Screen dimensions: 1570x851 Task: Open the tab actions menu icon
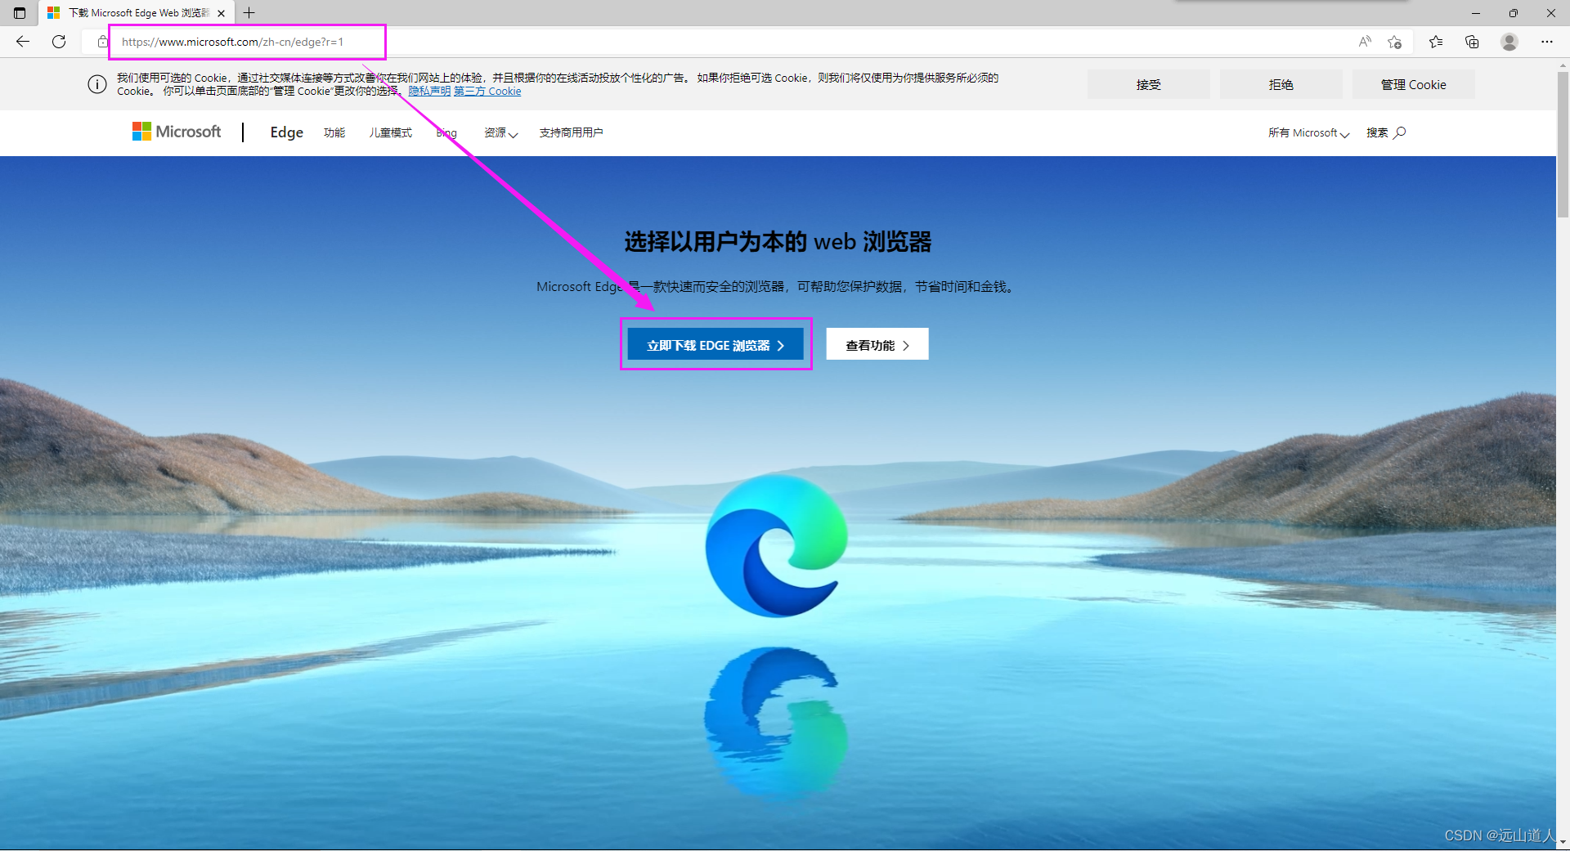20,13
